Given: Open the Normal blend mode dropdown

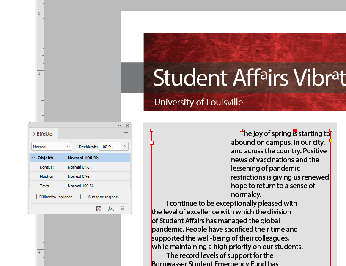Looking at the screenshot, I should 51,147.
